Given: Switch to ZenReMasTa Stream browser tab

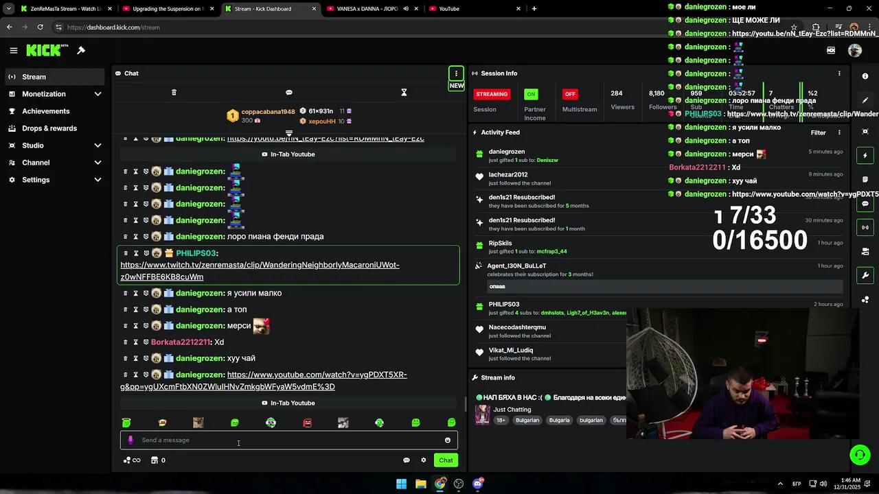Looking at the screenshot, I should (x=65, y=9).
